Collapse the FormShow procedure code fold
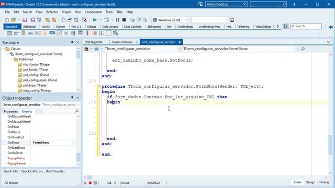The image size is (335, 188). coord(99,87)
